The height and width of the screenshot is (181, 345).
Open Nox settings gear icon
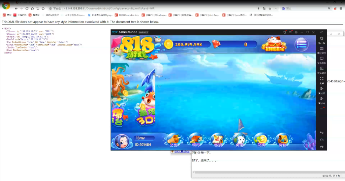296,32
